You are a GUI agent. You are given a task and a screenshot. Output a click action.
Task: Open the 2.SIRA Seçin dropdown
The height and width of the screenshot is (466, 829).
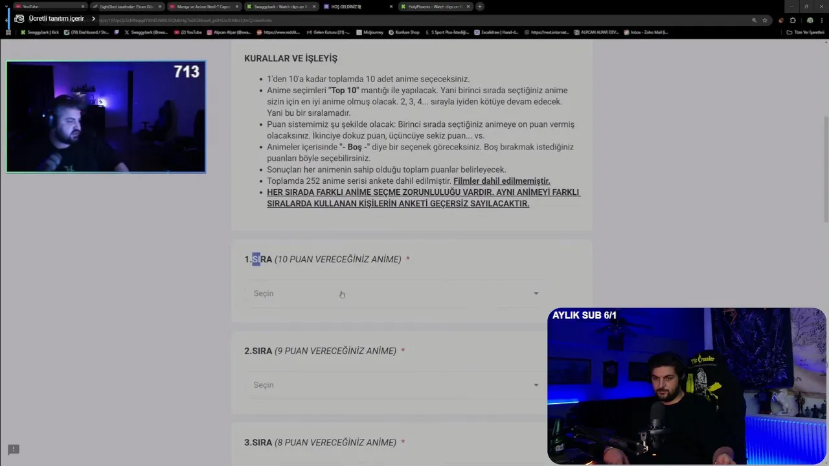click(396, 385)
